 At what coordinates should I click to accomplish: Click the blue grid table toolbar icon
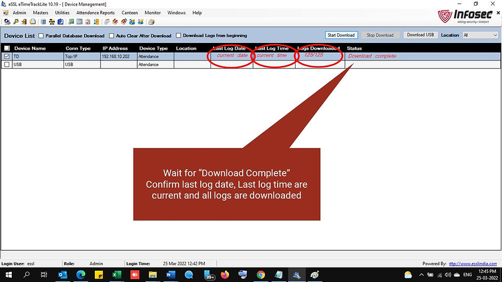click(43, 21)
